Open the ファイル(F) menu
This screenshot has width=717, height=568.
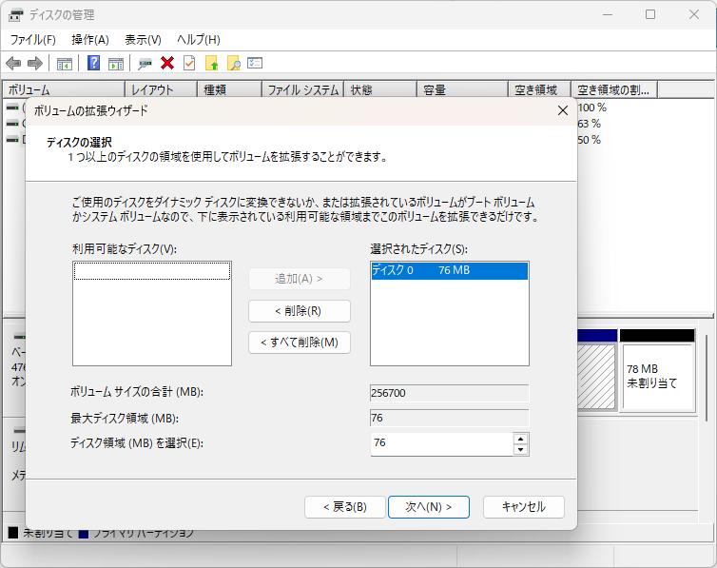pyautogui.click(x=33, y=40)
